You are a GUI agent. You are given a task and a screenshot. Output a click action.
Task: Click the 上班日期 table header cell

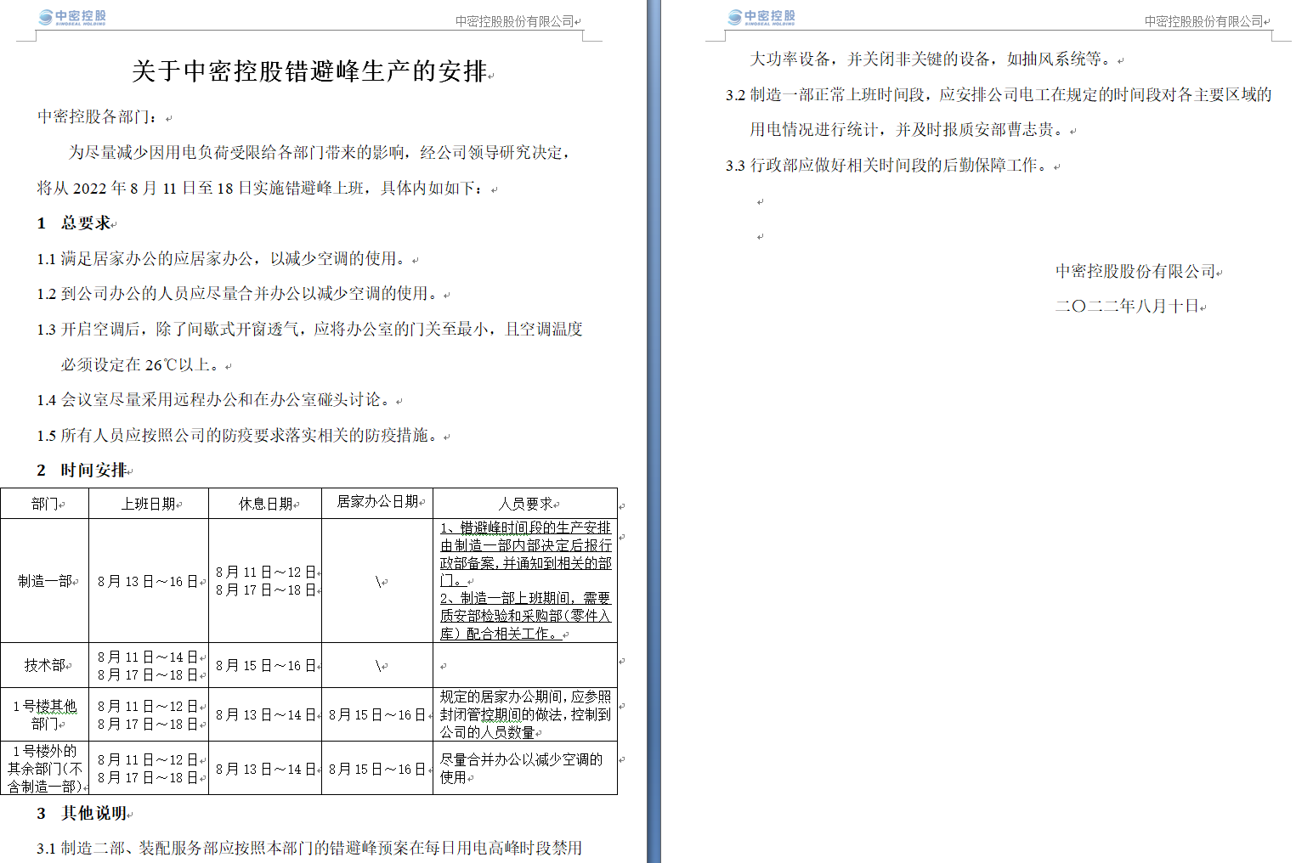(149, 504)
